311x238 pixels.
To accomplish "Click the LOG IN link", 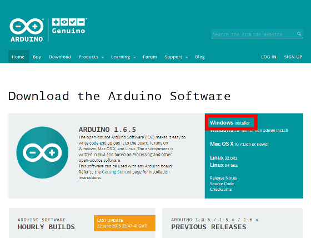I will [269, 57].
